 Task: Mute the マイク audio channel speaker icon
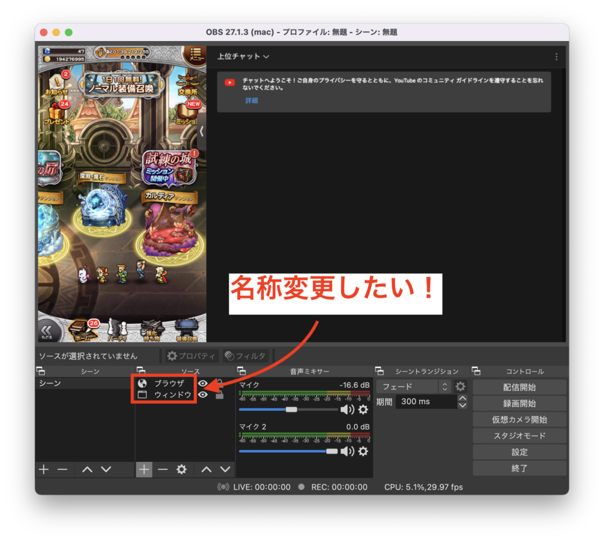pos(347,410)
